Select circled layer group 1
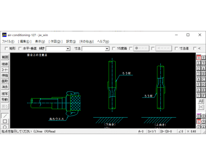This screenshot has width=206, height=165. point(199,122)
